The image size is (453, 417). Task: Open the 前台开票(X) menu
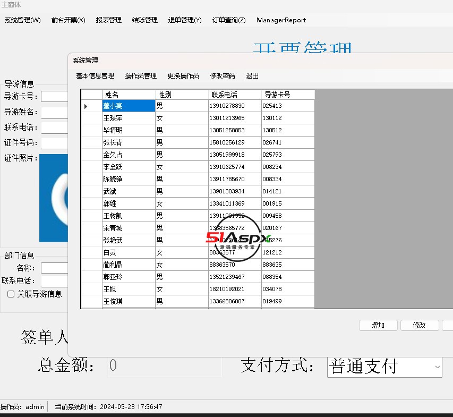(x=68, y=20)
